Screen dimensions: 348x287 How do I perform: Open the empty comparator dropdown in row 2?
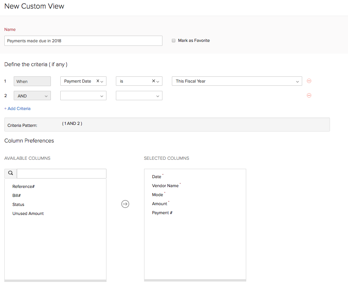click(139, 96)
